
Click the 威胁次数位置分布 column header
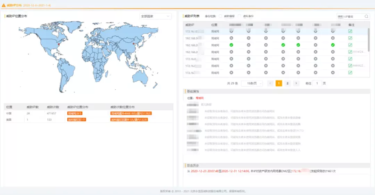(x=123, y=107)
